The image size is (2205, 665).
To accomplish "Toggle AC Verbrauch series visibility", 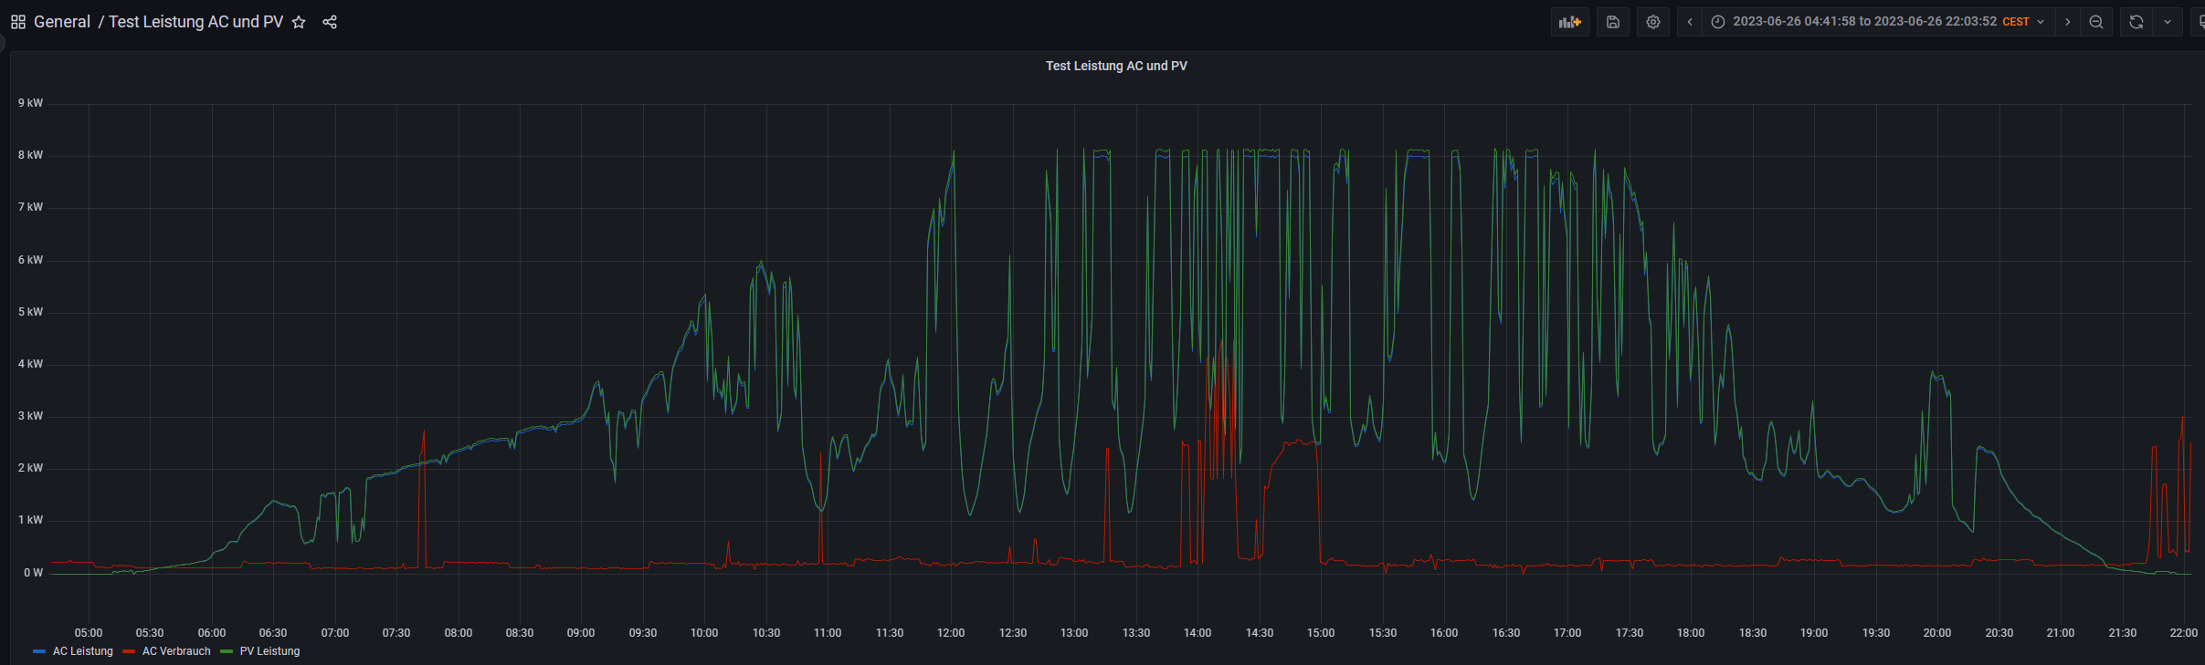I will pos(176,651).
